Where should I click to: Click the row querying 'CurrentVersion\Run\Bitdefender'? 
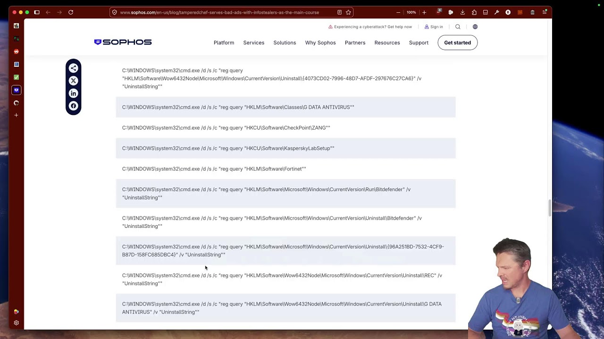285,194
